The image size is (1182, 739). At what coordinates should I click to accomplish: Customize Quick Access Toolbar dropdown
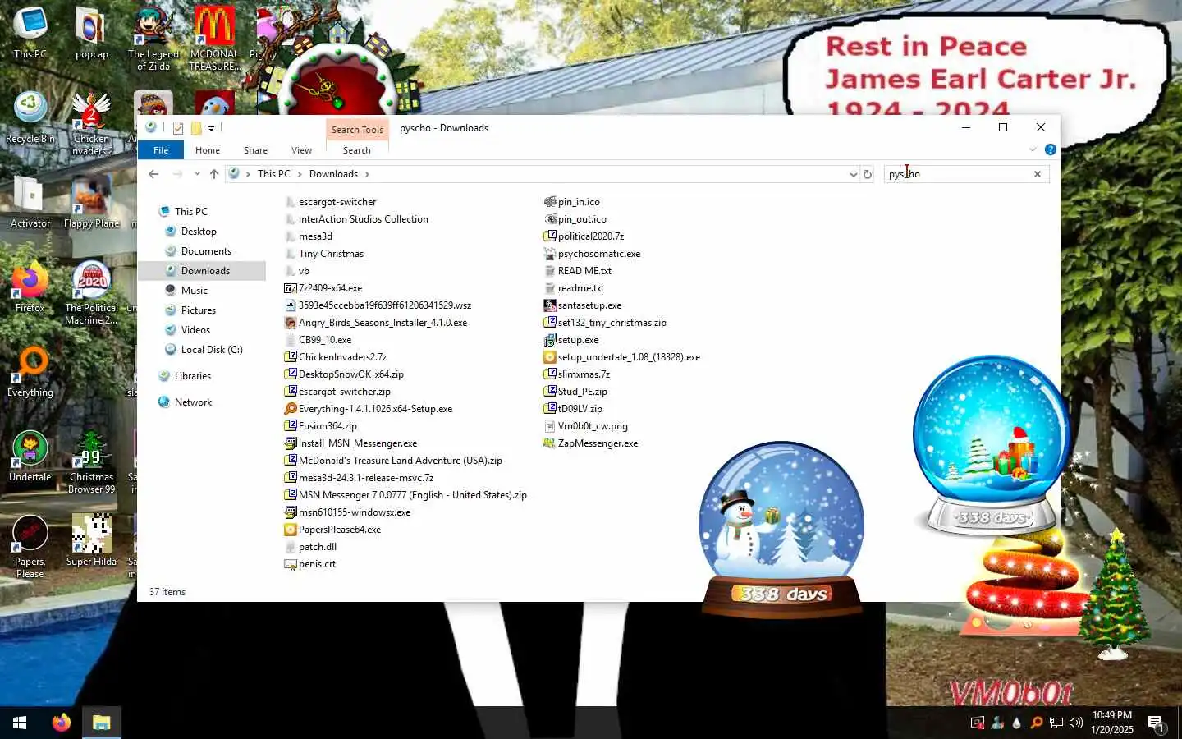coord(211,128)
